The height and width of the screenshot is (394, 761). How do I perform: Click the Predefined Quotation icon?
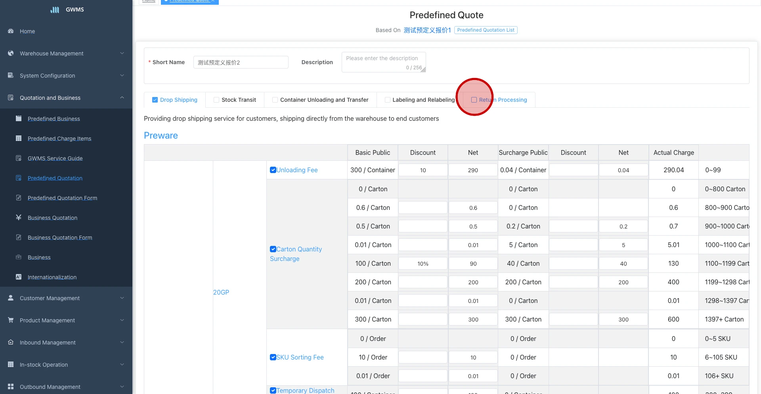(x=19, y=178)
